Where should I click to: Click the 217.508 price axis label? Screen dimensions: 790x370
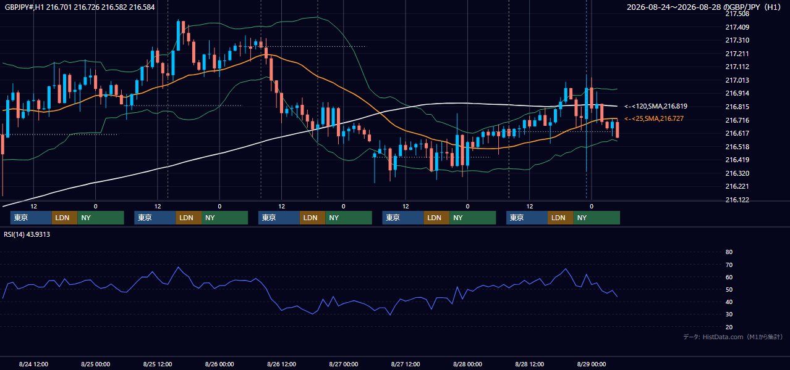click(x=737, y=14)
